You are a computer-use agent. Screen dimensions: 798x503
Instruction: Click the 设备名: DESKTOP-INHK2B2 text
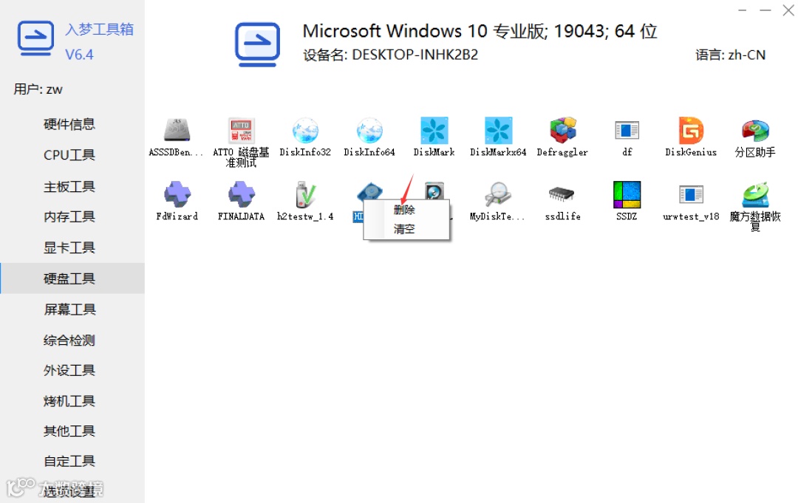(x=390, y=55)
